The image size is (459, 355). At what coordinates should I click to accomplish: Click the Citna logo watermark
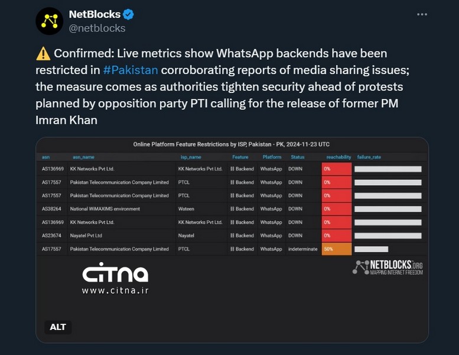click(x=115, y=274)
